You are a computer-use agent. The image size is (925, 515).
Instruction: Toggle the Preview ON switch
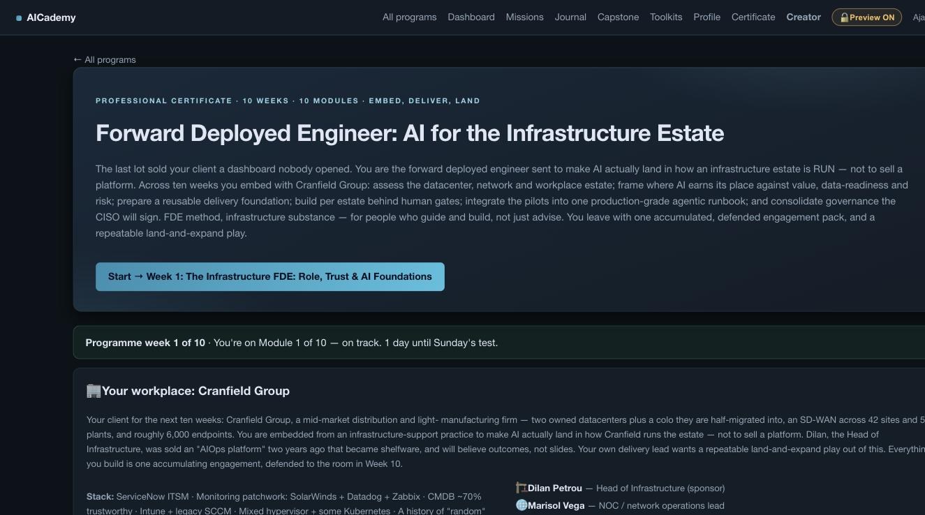[866, 17]
